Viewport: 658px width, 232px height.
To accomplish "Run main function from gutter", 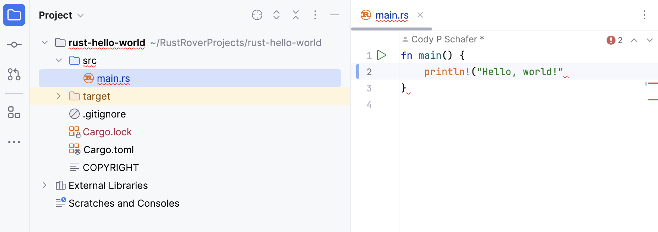I will 382,55.
